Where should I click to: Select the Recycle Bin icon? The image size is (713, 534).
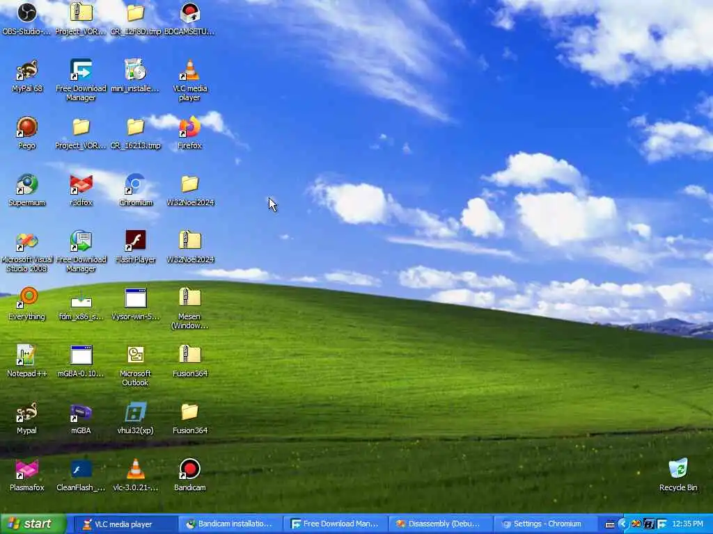678,476
